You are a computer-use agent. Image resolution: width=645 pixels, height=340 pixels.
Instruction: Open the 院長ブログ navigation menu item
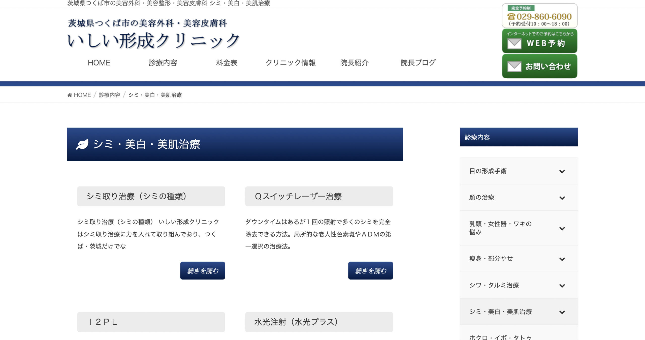click(418, 63)
